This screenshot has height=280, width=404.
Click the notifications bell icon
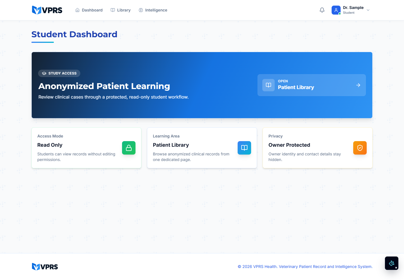click(x=322, y=10)
